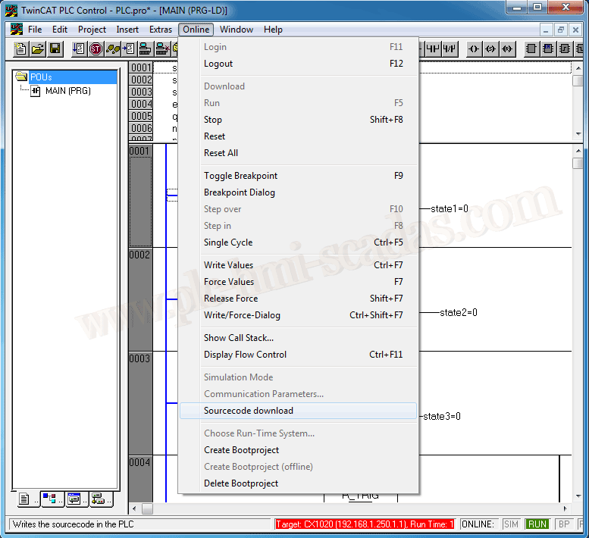Insert a normally open parallel contact

[432, 49]
